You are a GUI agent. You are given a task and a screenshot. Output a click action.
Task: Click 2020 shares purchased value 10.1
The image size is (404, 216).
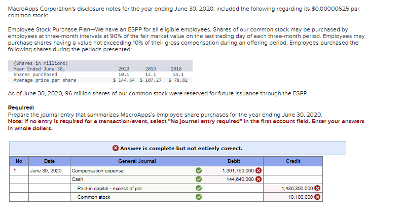pyautogui.click(x=124, y=75)
